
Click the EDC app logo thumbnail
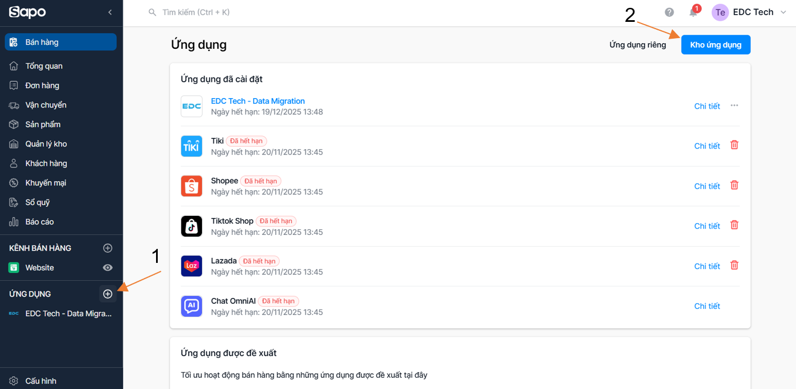(x=191, y=106)
